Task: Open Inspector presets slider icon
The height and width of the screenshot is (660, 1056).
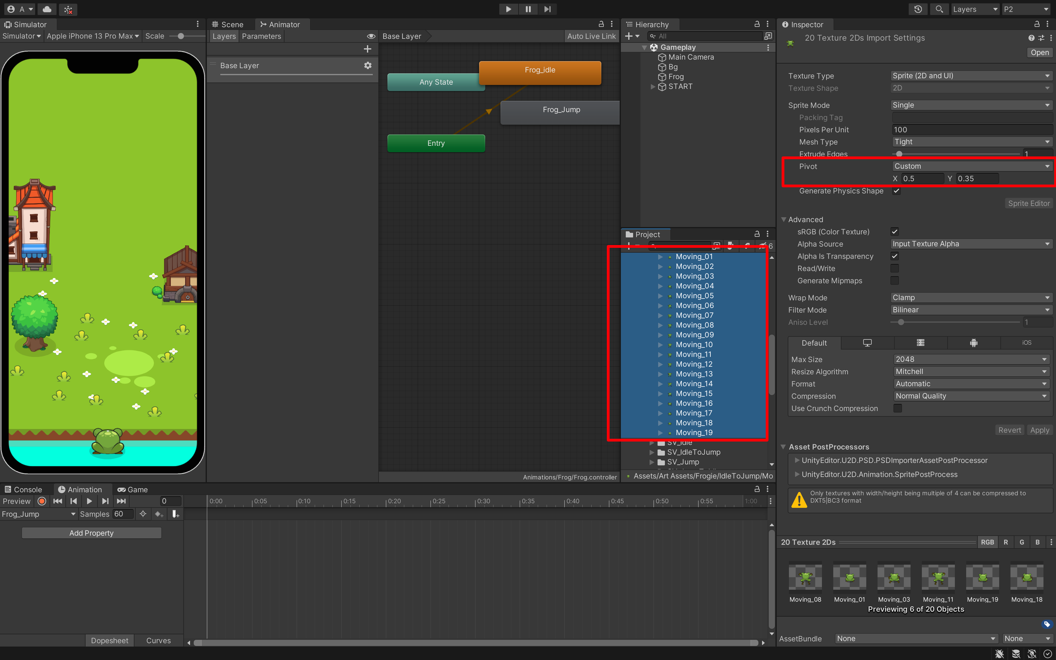Action: tap(1041, 38)
